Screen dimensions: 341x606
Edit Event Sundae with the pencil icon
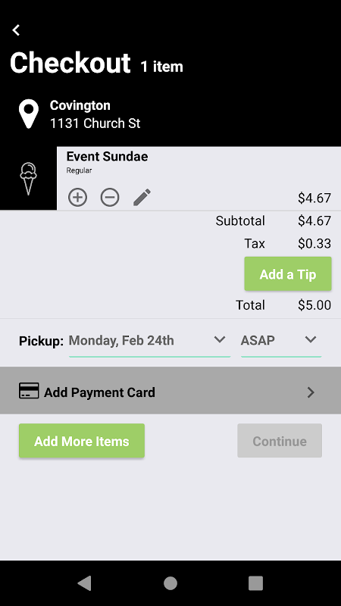click(142, 198)
